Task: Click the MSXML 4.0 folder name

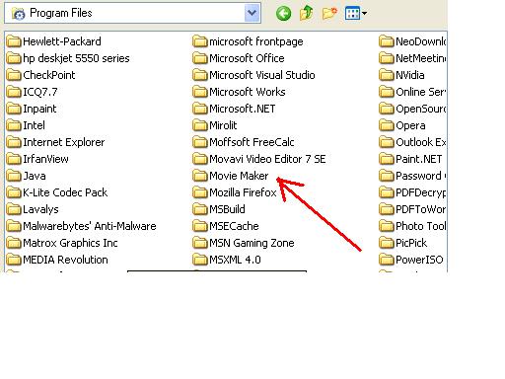Action: pos(235,260)
